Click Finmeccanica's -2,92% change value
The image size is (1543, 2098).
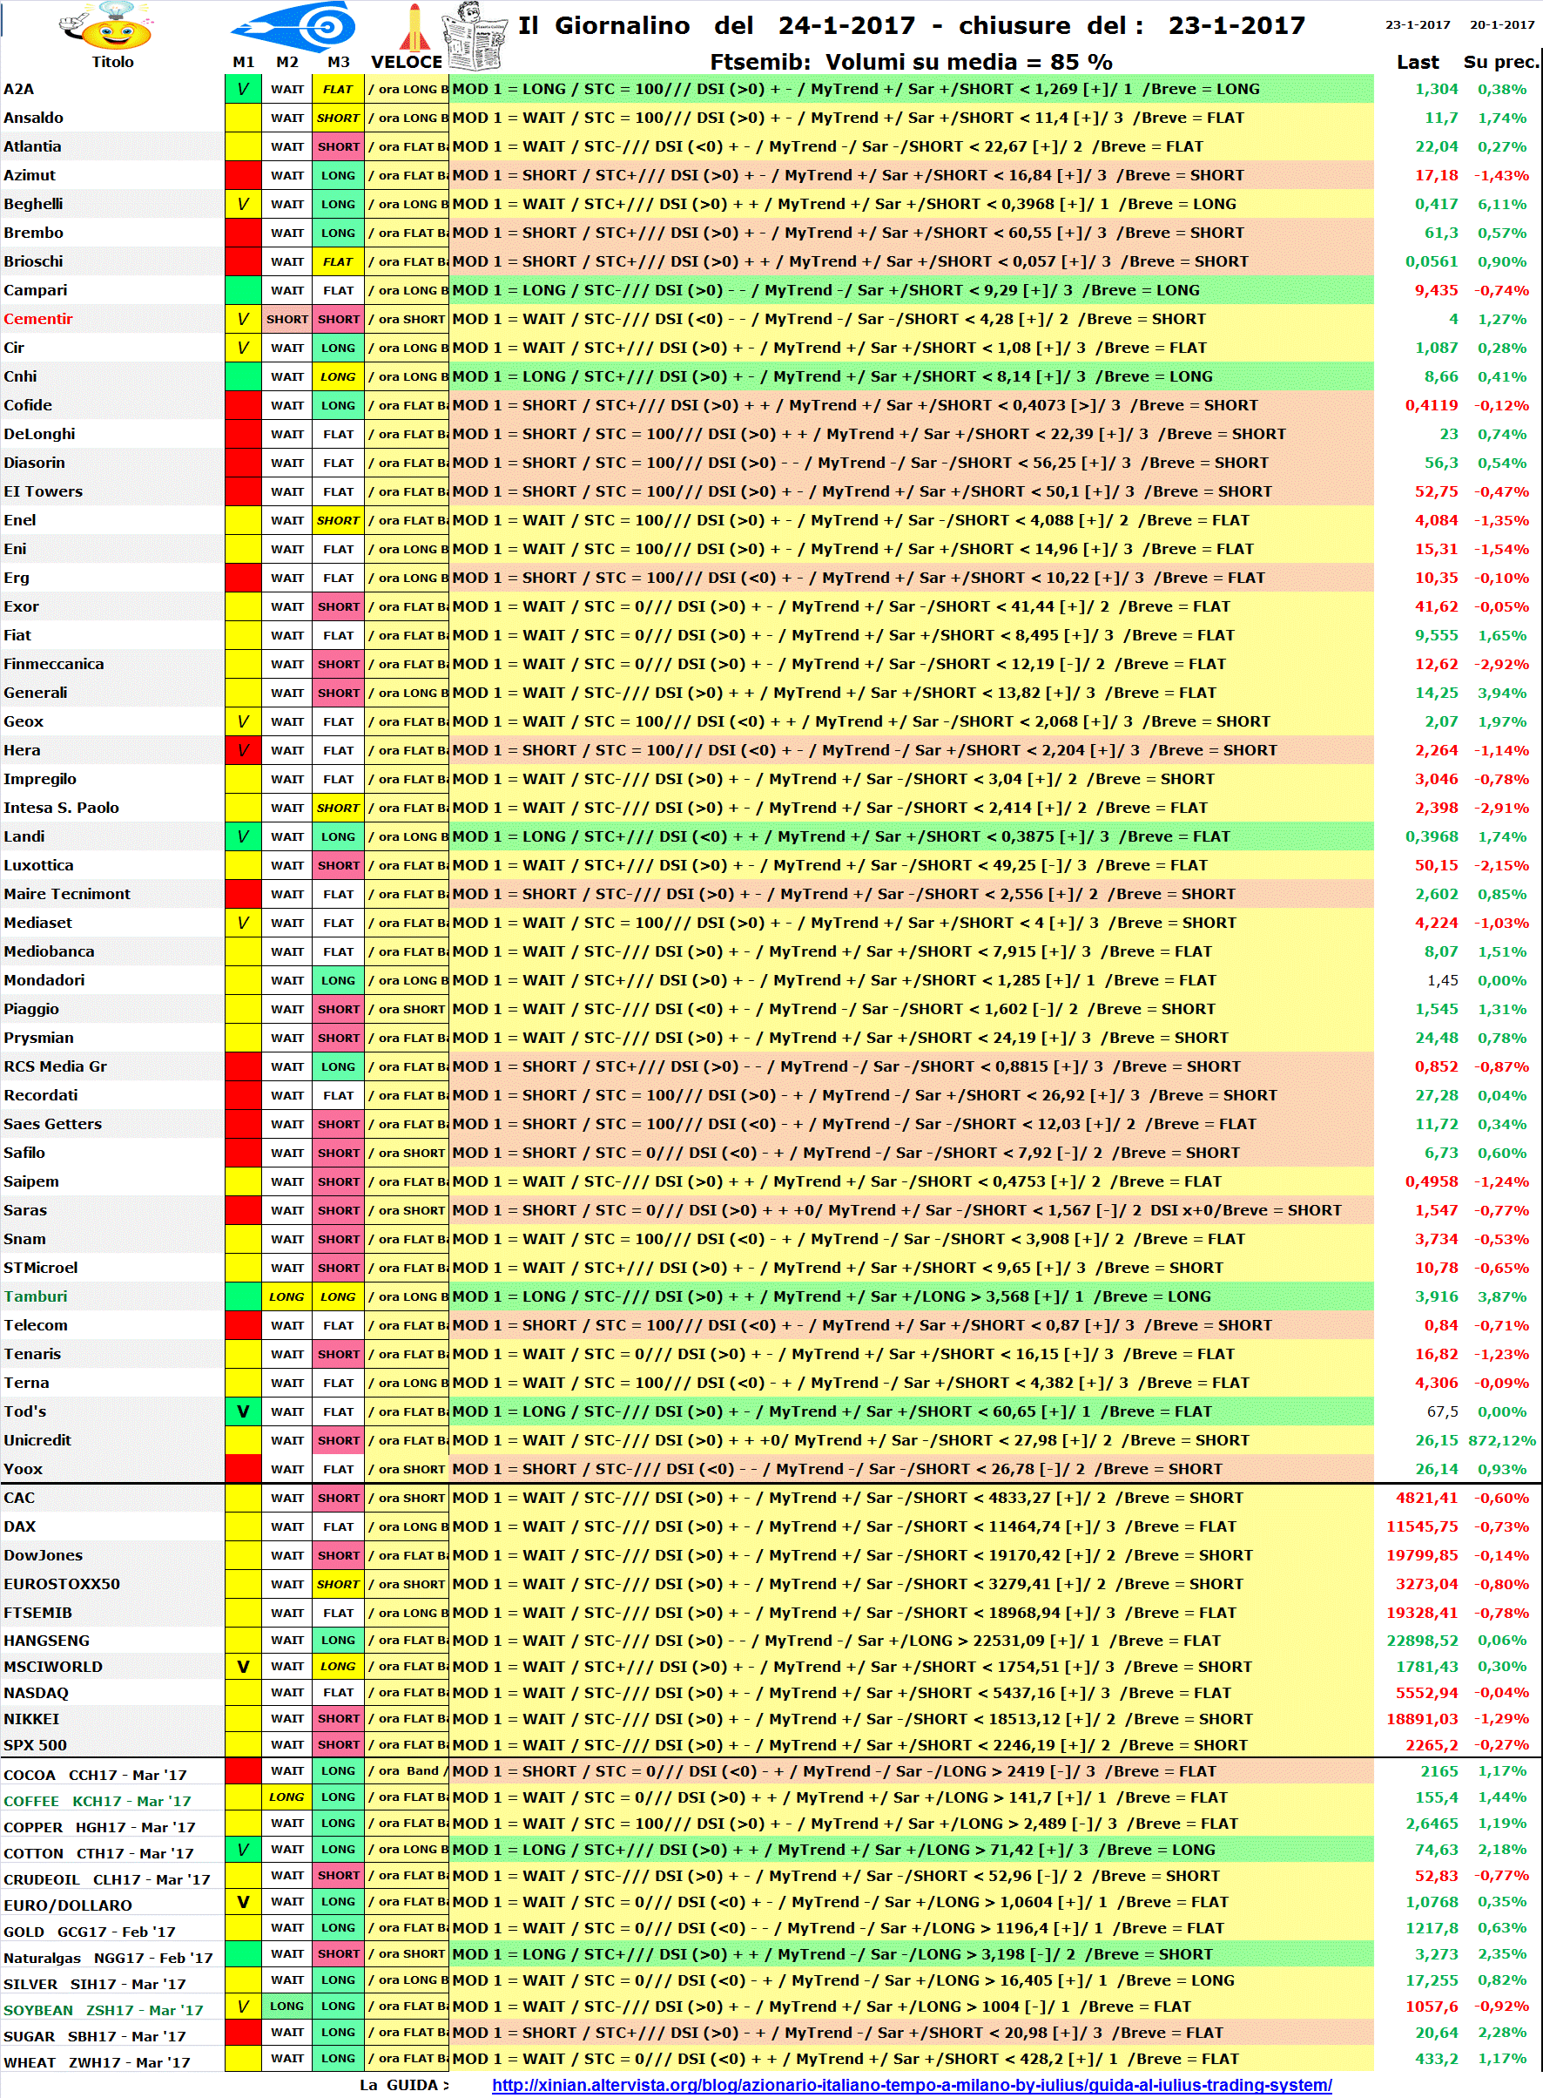tap(1502, 664)
